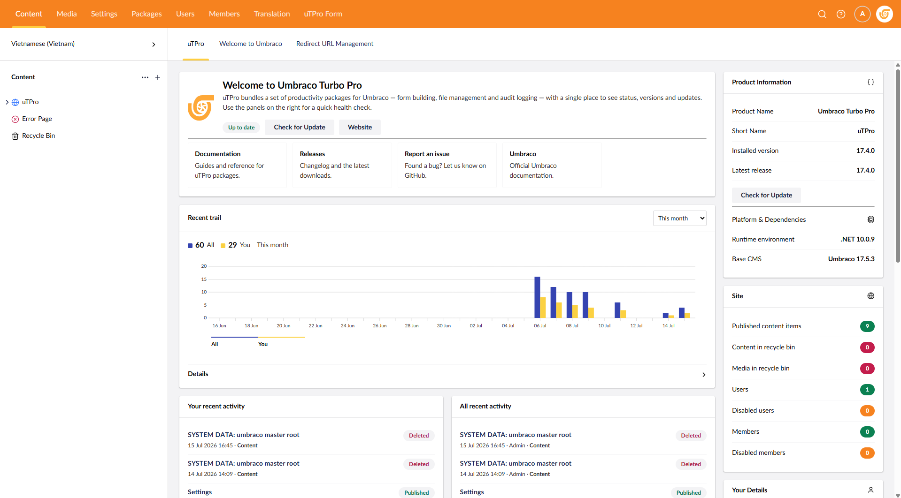Click the Media in recycle bin count
The height and width of the screenshot is (498, 901).
(x=867, y=369)
